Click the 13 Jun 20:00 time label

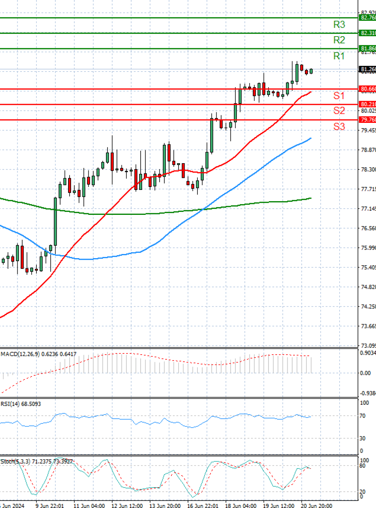pyautogui.click(x=165, y=506)
